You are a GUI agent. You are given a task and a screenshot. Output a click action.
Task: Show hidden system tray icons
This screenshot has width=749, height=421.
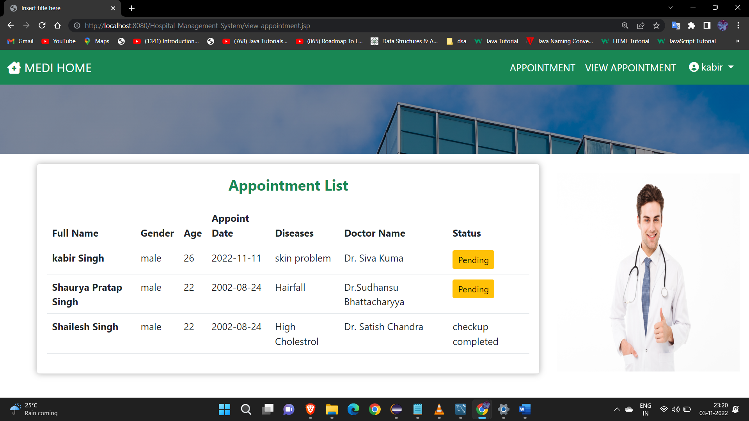pyautogui.click(x=617, y=409)
